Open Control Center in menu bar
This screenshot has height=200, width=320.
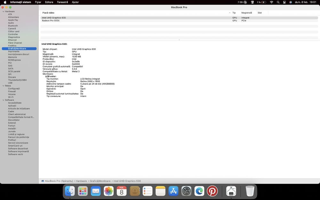click(x=284, y=2)
